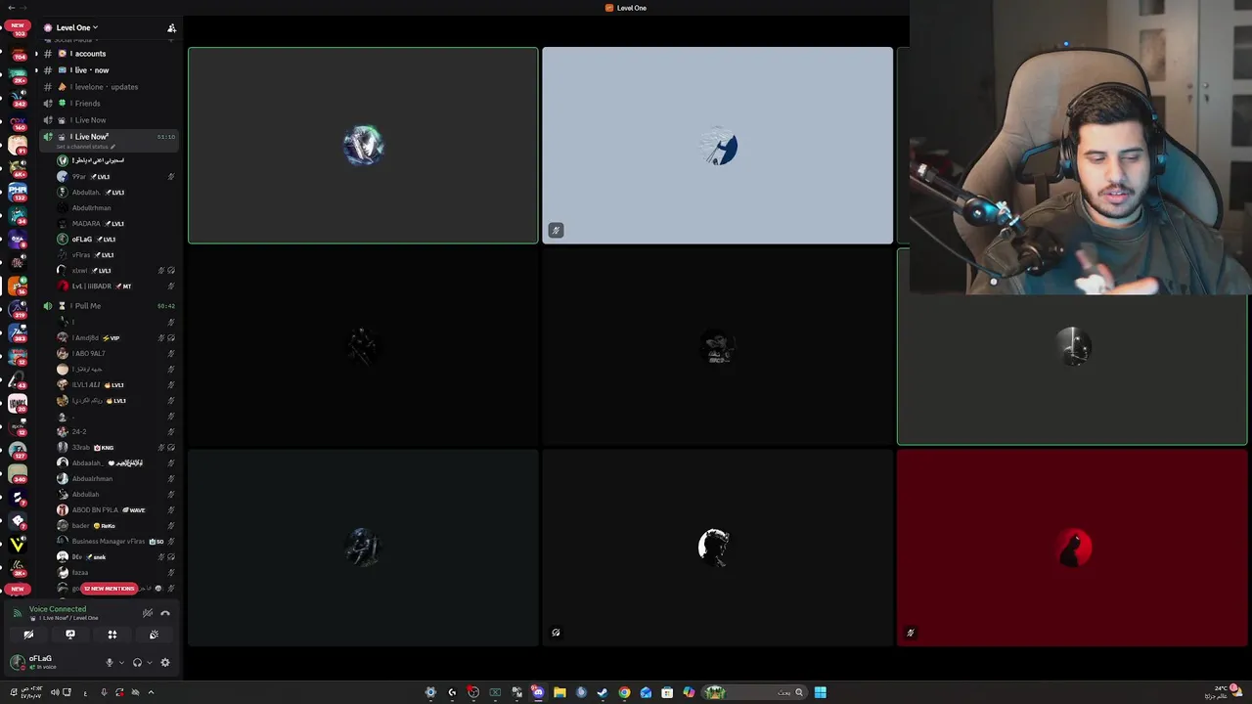Toggle microphone mute in user panel

click(110, 663)
